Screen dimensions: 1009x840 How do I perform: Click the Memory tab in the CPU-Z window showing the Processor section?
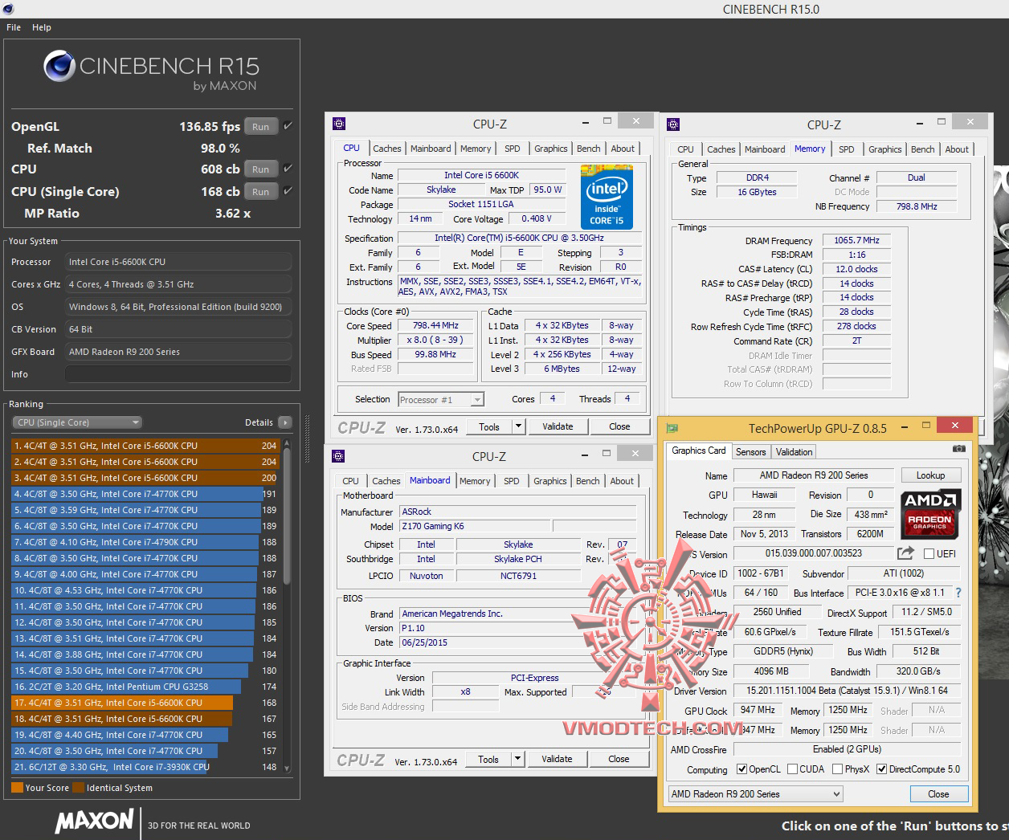click(x=476, y=149)
